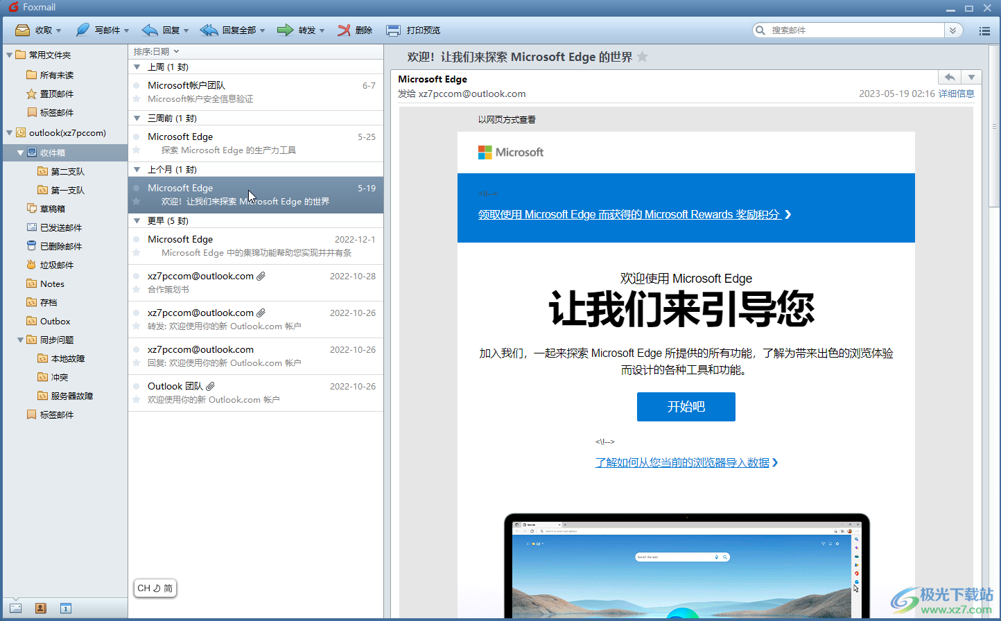Open the 回复全部 dropdown arrow
This screenshot has height=621, width=1001.
coord(262,30)
